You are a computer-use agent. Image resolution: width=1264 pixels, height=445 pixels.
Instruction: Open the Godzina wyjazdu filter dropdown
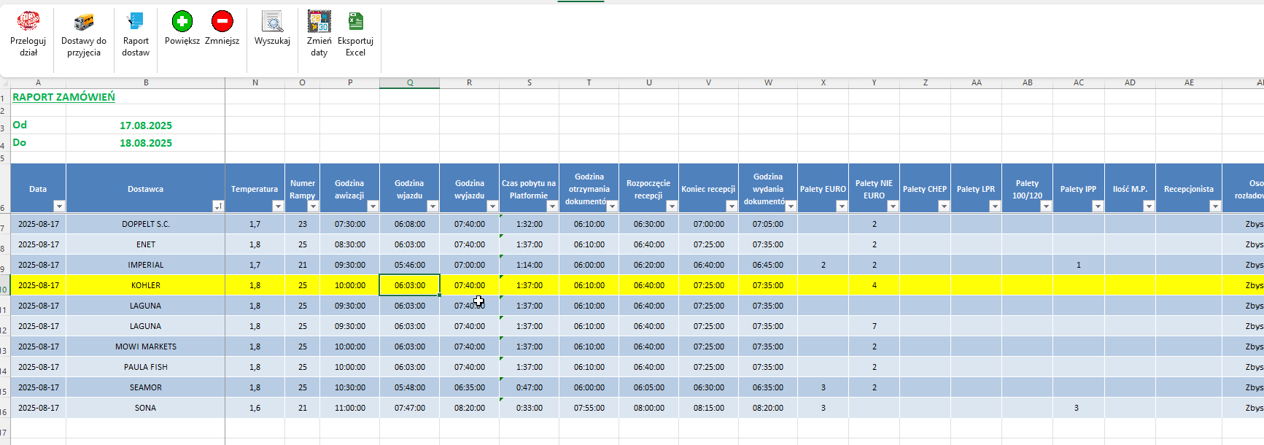point(492,206)
